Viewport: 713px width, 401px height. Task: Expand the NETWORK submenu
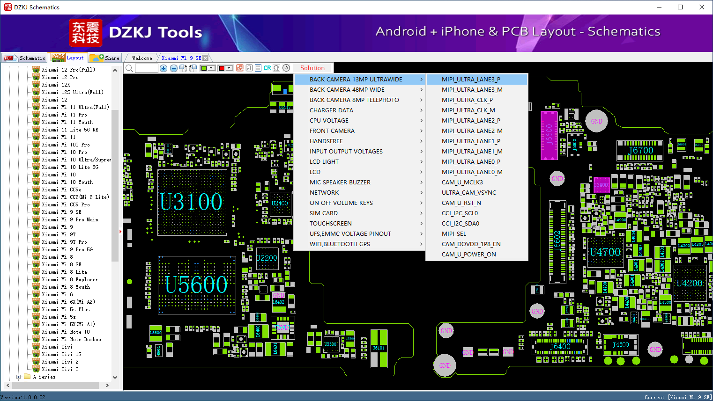[359, 193]
